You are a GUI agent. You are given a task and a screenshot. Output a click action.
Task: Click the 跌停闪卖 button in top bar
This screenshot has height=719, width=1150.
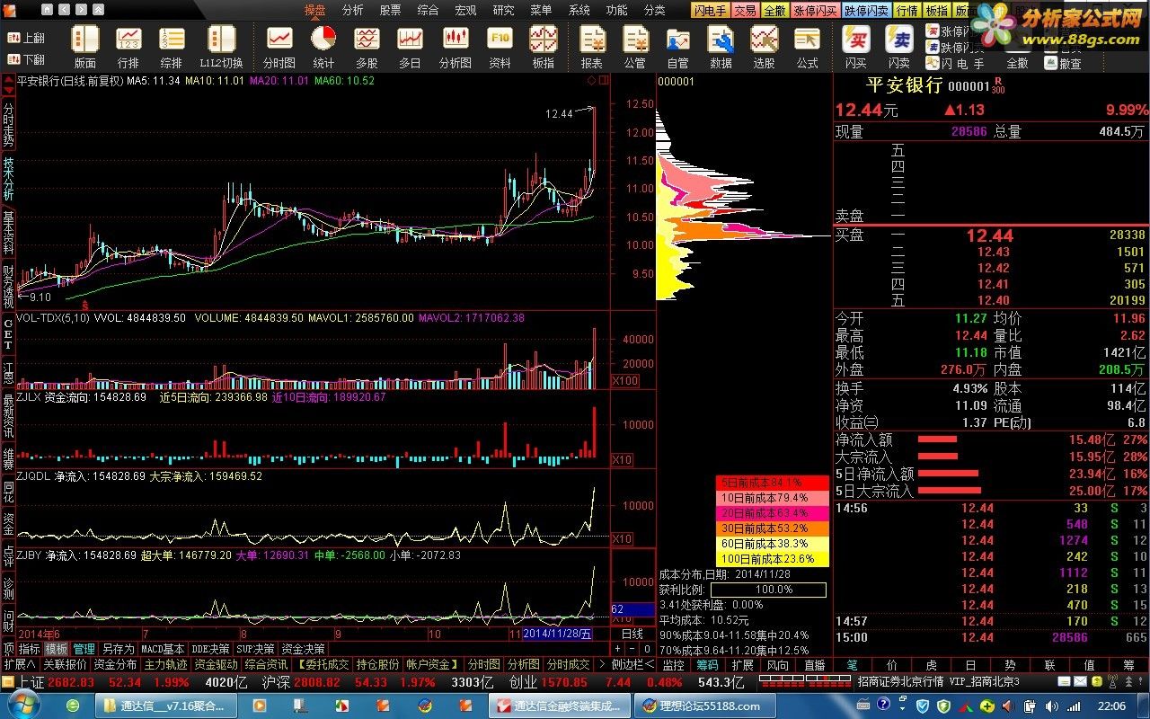coord(869,11)
